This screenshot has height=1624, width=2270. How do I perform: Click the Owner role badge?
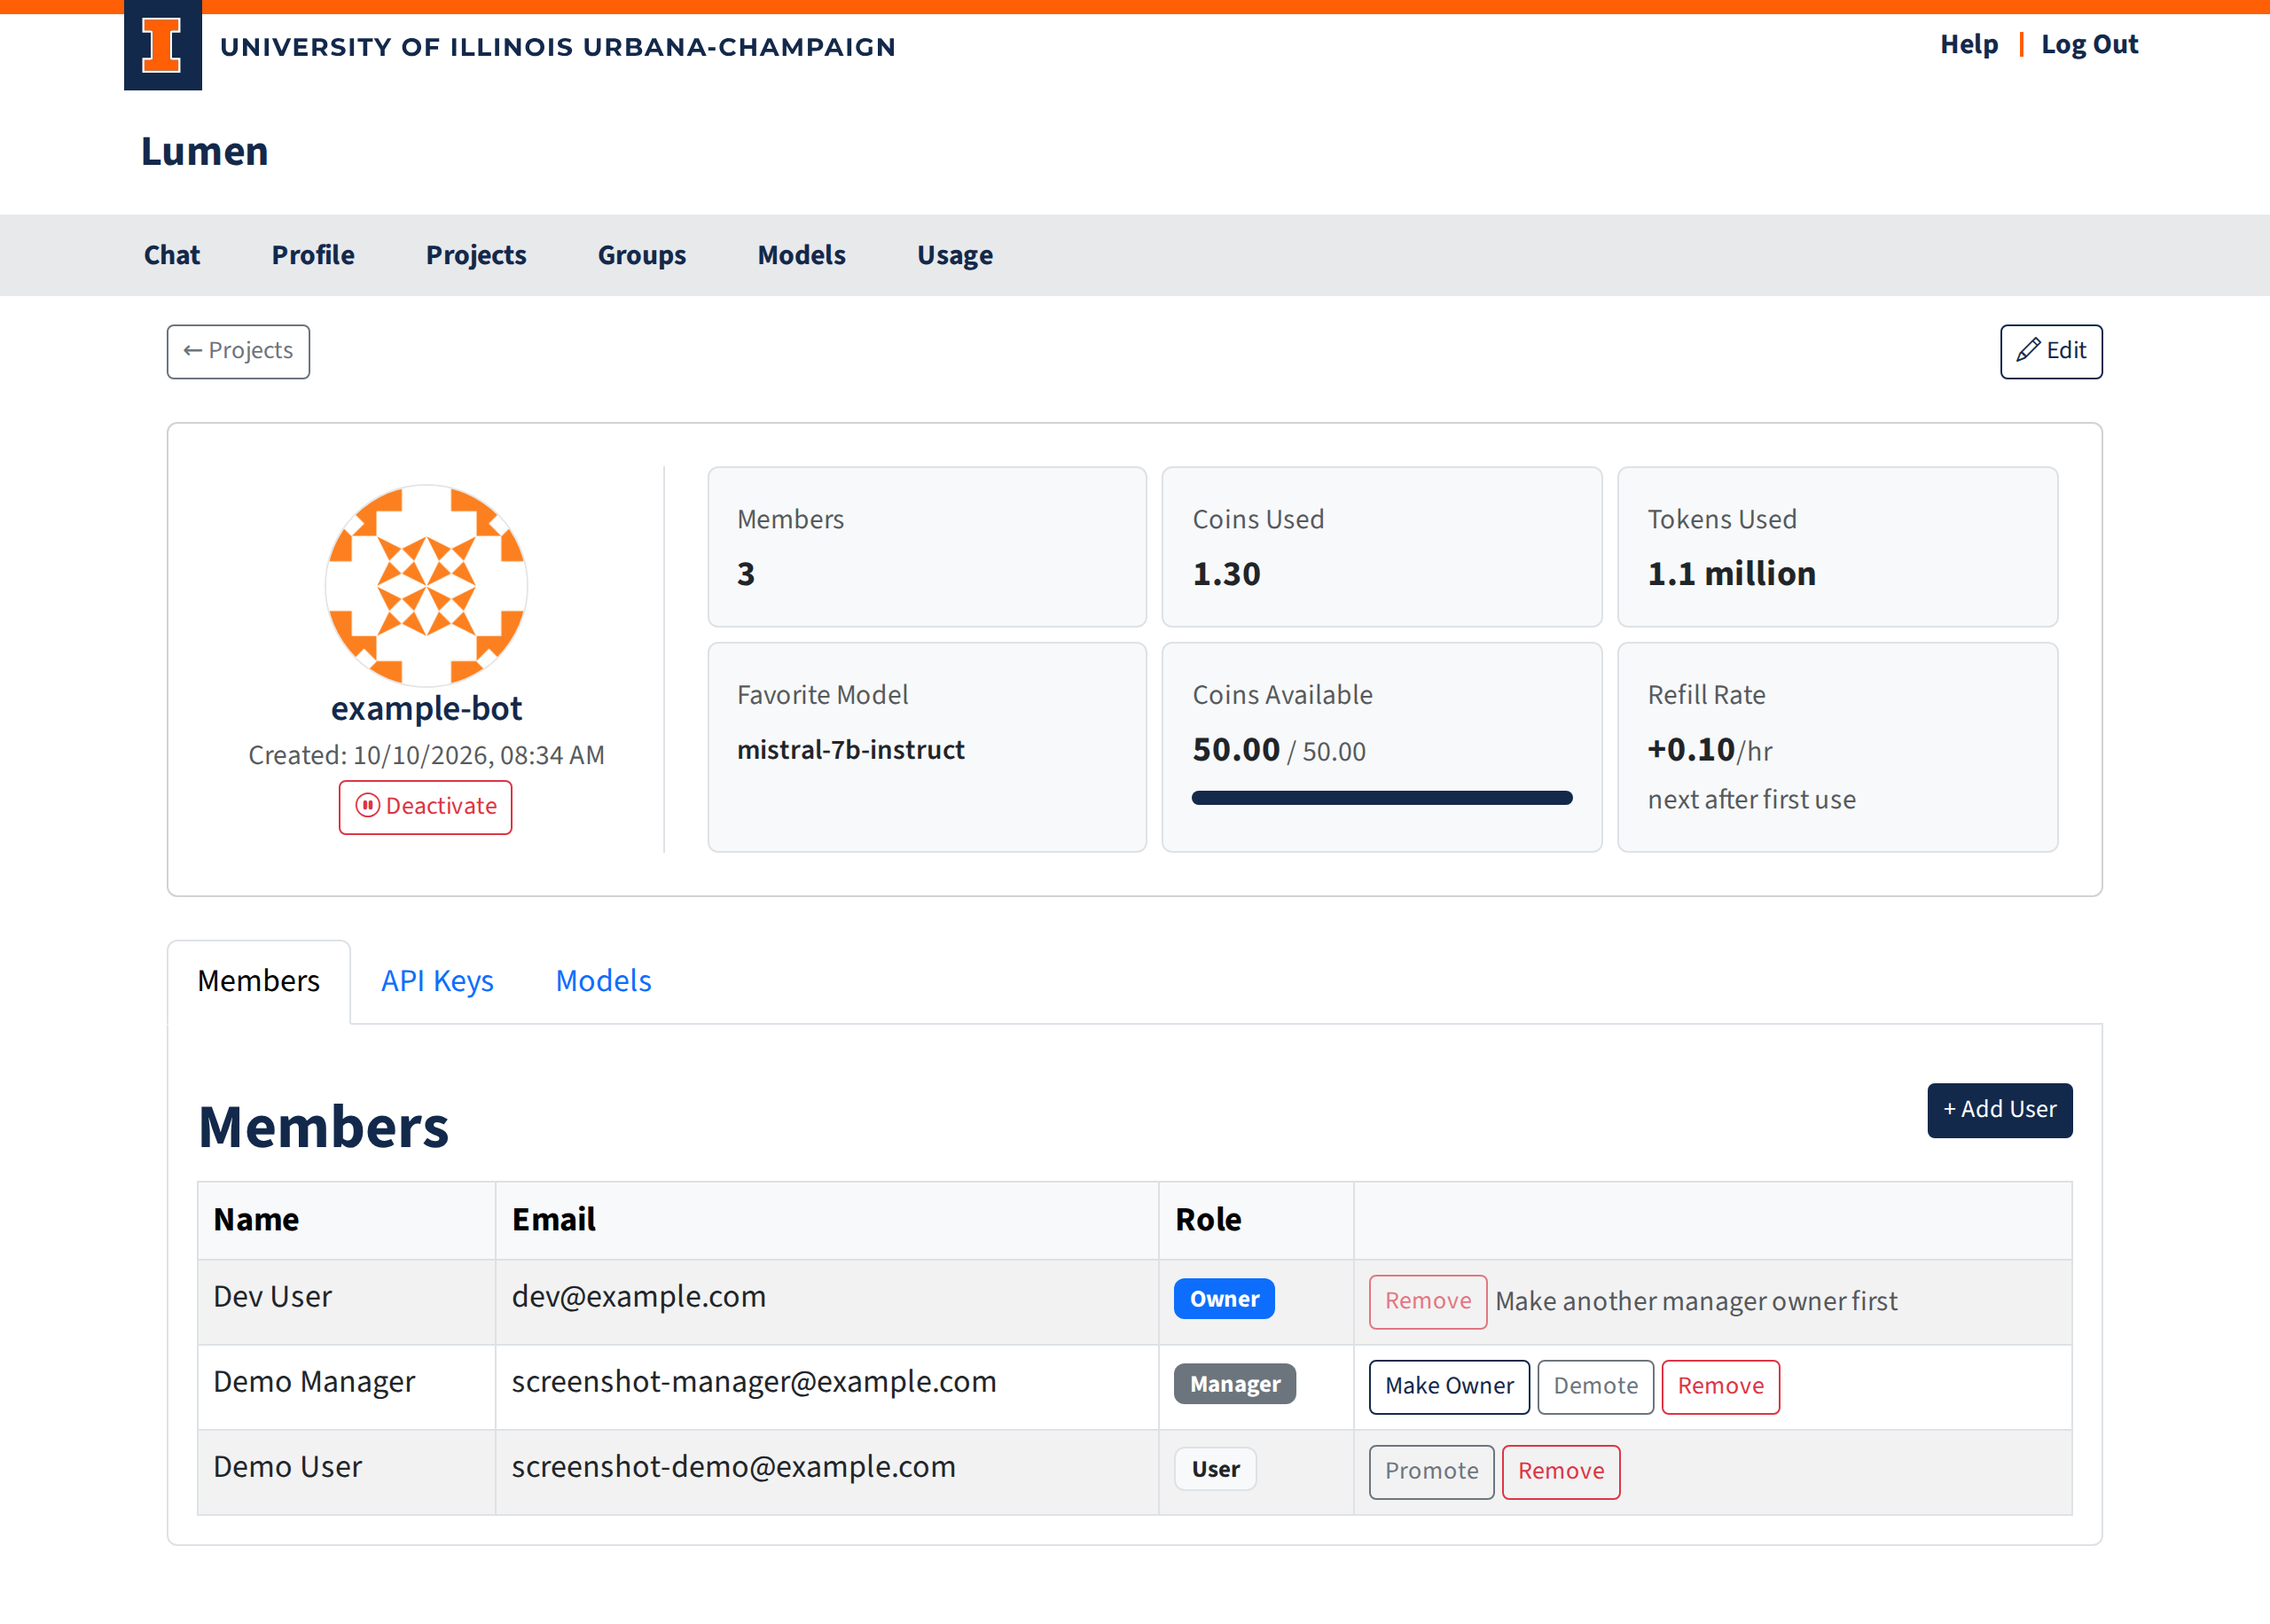click(1223, 1299)
